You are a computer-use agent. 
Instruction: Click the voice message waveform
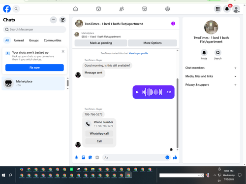(x=152, y=92)
